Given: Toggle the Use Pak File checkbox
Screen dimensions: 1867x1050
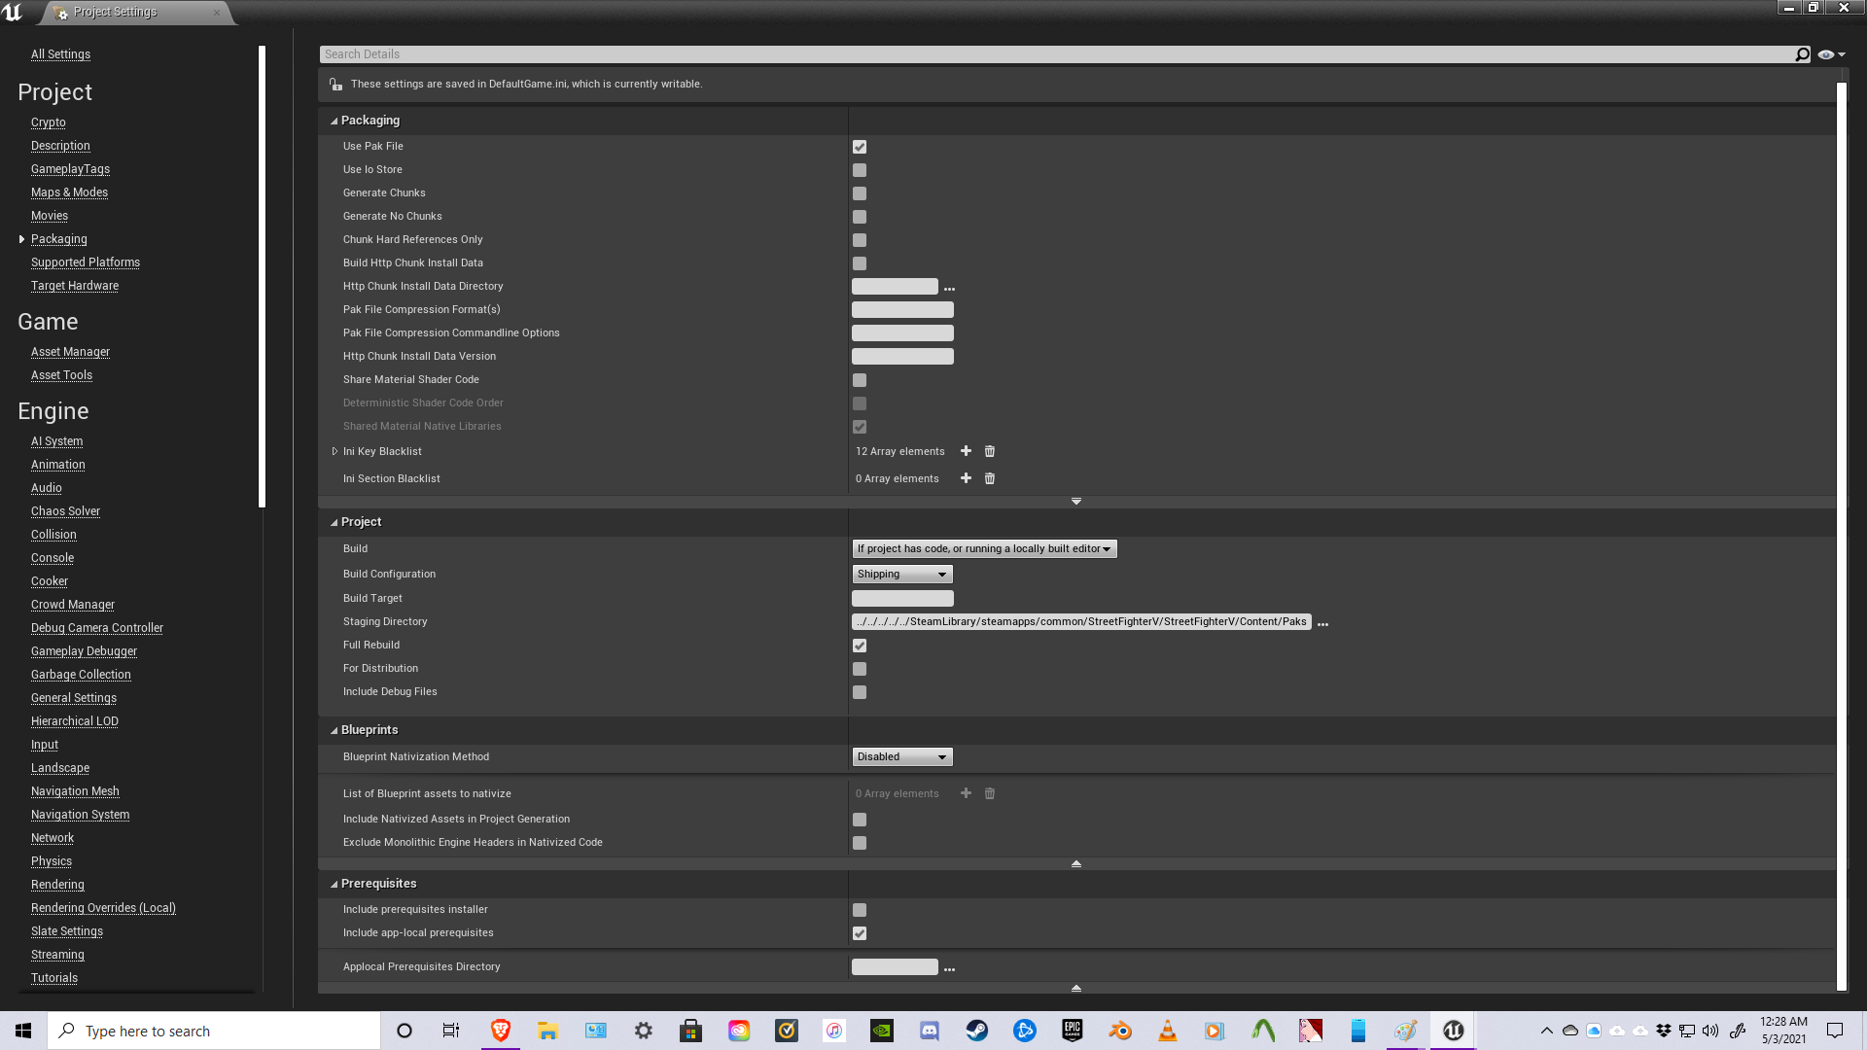Looking at the screenshot, I should 861,146.
